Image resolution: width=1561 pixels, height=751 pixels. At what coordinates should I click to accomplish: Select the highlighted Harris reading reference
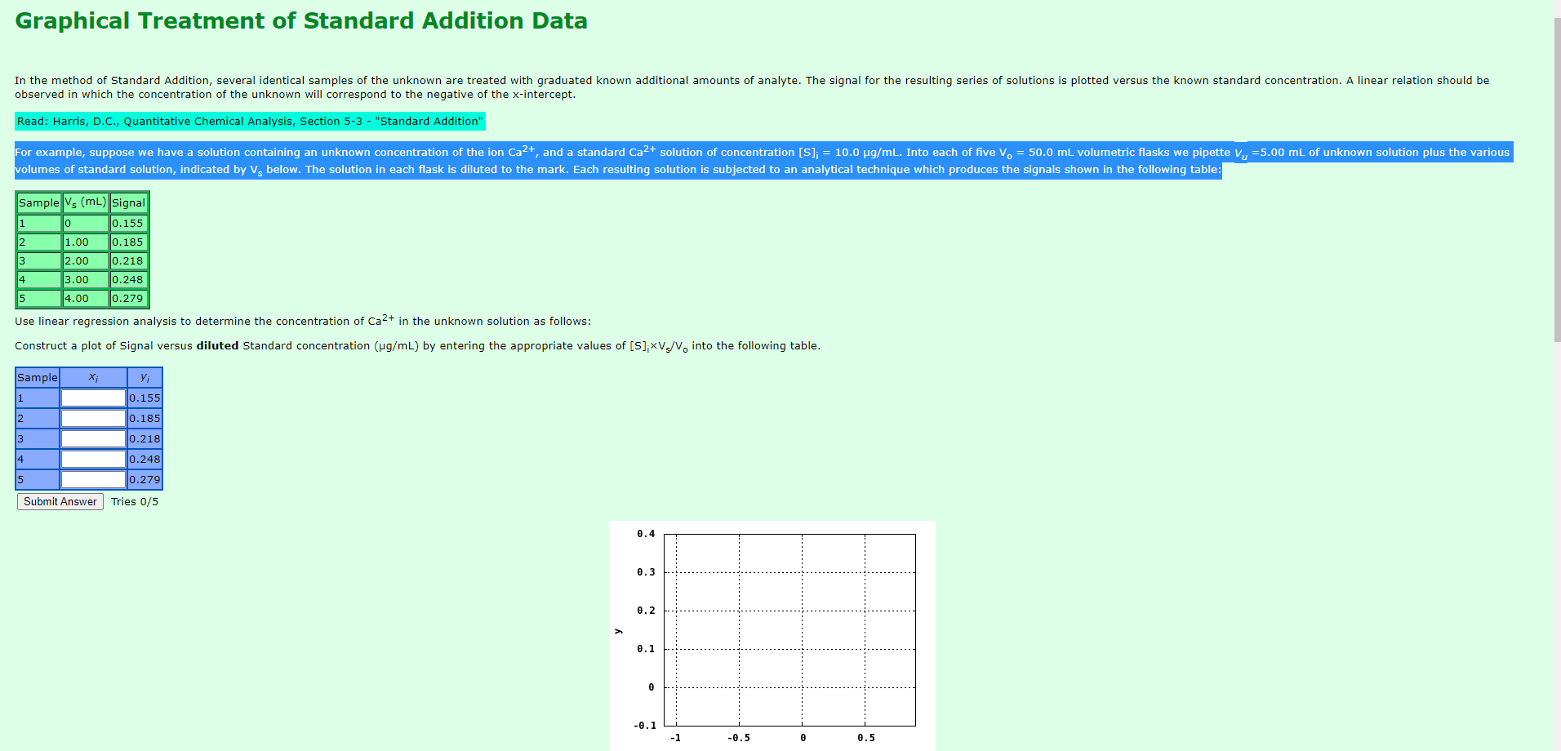click(249, 121)
